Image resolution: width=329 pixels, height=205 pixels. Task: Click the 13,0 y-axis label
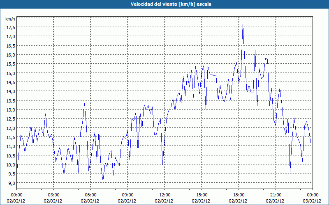point(11,109)
